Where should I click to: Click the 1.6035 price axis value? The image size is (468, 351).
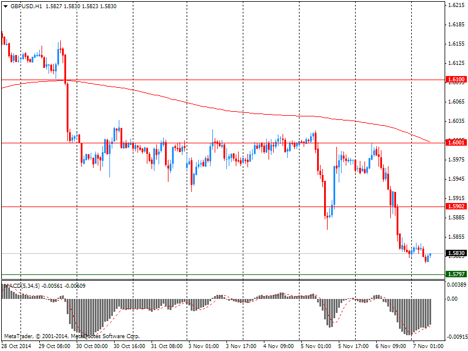coord(457,121)
